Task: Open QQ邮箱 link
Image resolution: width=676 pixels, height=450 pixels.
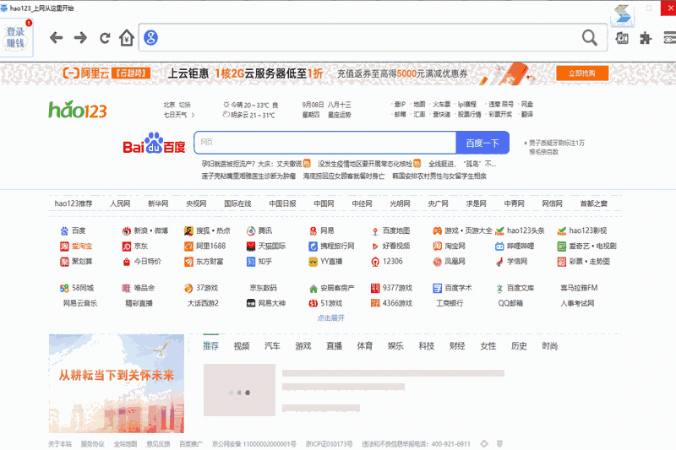Action: click(510, 303)
